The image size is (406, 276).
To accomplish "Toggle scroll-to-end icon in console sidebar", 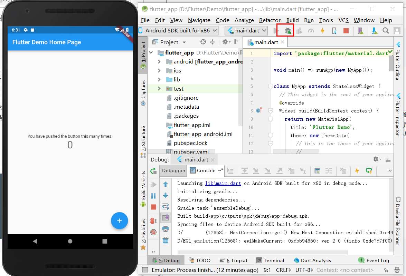I will 166,218.
